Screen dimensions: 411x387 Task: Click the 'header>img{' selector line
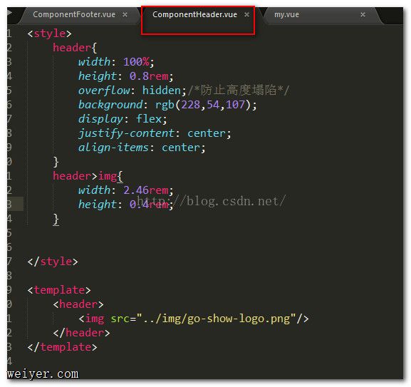pos(88,176)
